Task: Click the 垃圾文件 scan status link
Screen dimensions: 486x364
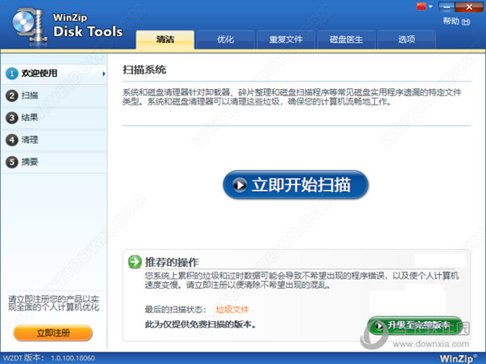Action: pyautogui.click(x=232, y=309)
